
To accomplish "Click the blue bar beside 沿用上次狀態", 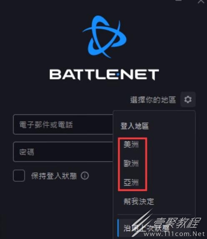I will point(118,228).
